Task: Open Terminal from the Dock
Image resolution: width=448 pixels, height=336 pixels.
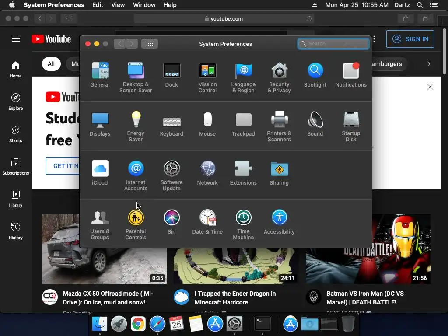Action: click(x=262, y=324)
